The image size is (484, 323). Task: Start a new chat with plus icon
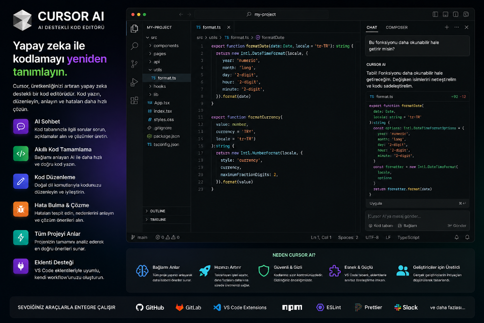point(447,27)
